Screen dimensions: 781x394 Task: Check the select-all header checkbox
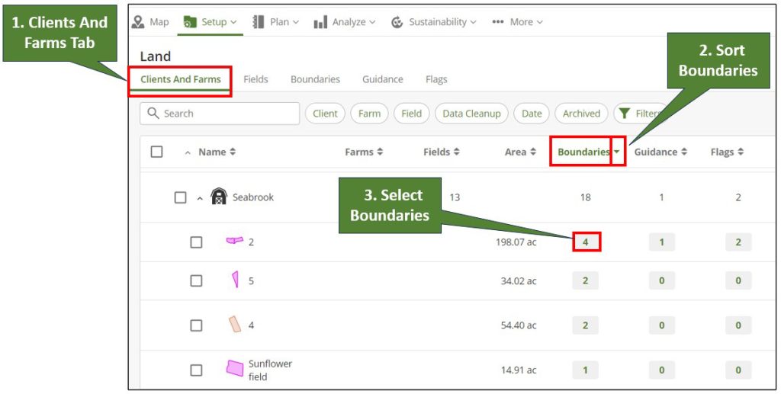click(156, 152)
